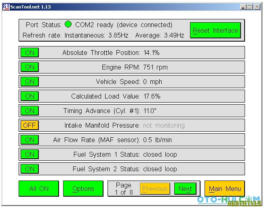264x208 pixels.
Task: Click the 'Fuel System 2 Status:' label
Action: [106, 169]
